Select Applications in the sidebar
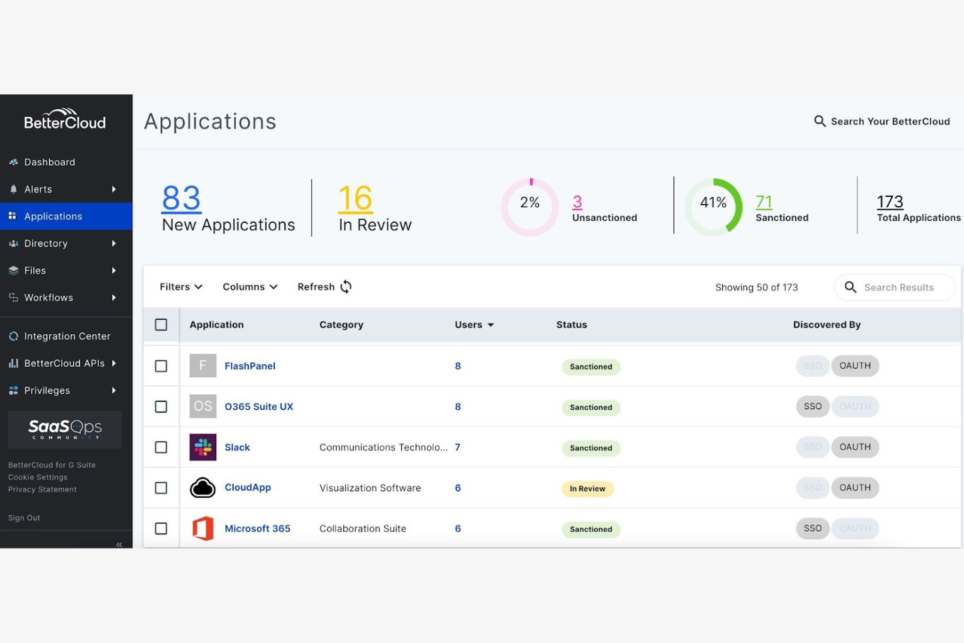The height and width of the screenshot is (643, 964). [66, 216]
